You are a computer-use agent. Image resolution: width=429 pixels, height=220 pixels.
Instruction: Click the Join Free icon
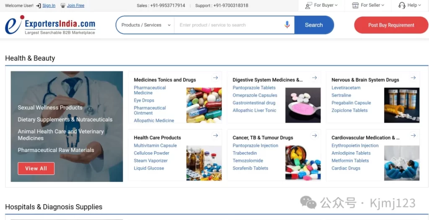click(x=63, y=5)
